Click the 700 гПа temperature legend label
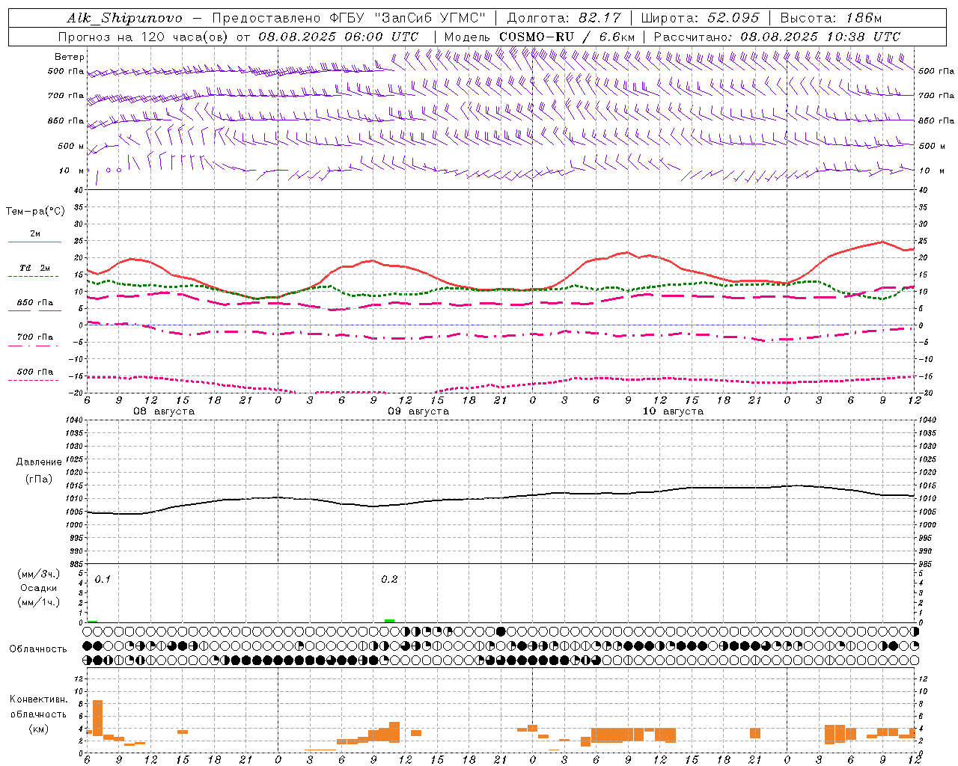This screenshot has height=766, width=958. (35, 337)
